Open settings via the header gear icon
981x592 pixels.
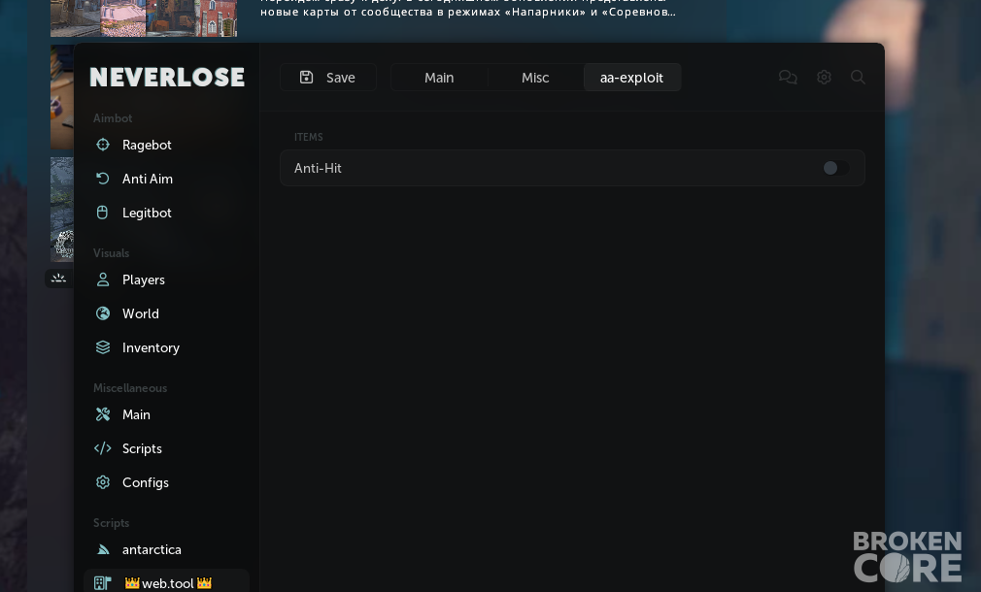click(824, 77)
